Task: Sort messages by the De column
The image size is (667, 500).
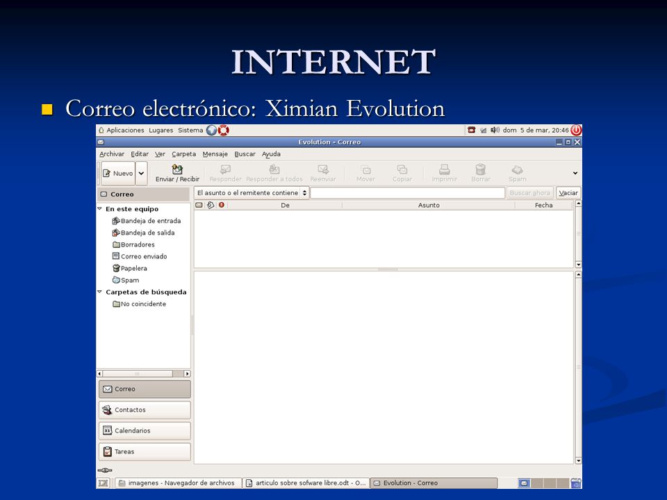Action: [x=285, y=205]
